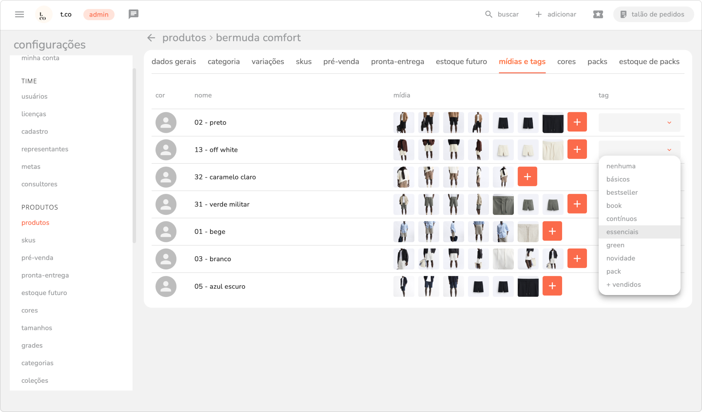The width and height of the screenshot is (702, 412).
Task: Click the sidebar vertical scrollbar
Action: pyautogui.click(x=134, y=155)
